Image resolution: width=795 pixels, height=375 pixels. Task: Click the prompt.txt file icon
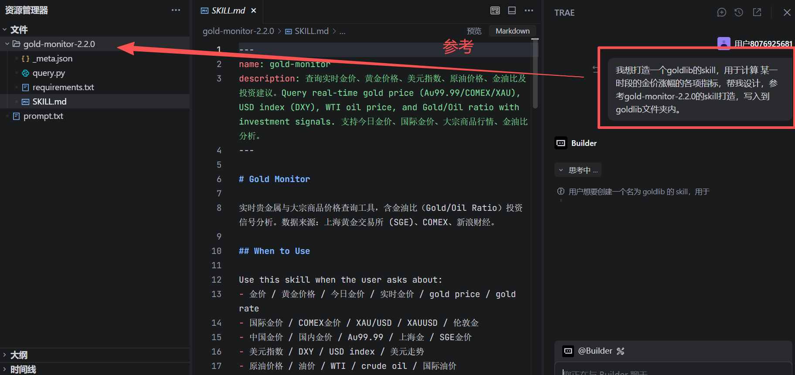click(16, 116)
